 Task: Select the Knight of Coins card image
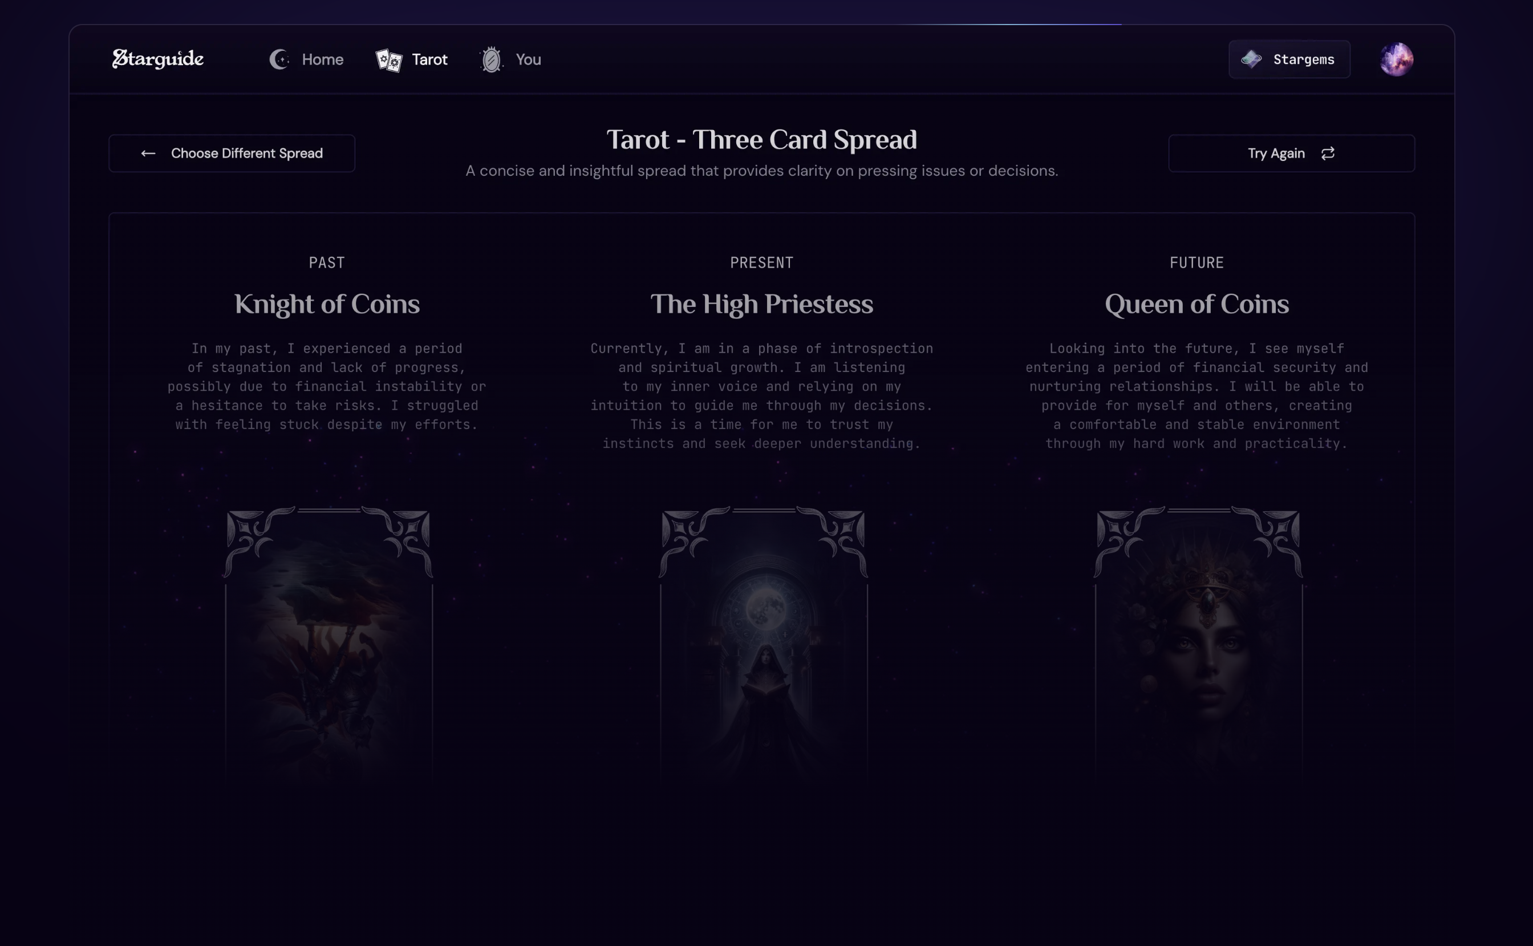327,644
